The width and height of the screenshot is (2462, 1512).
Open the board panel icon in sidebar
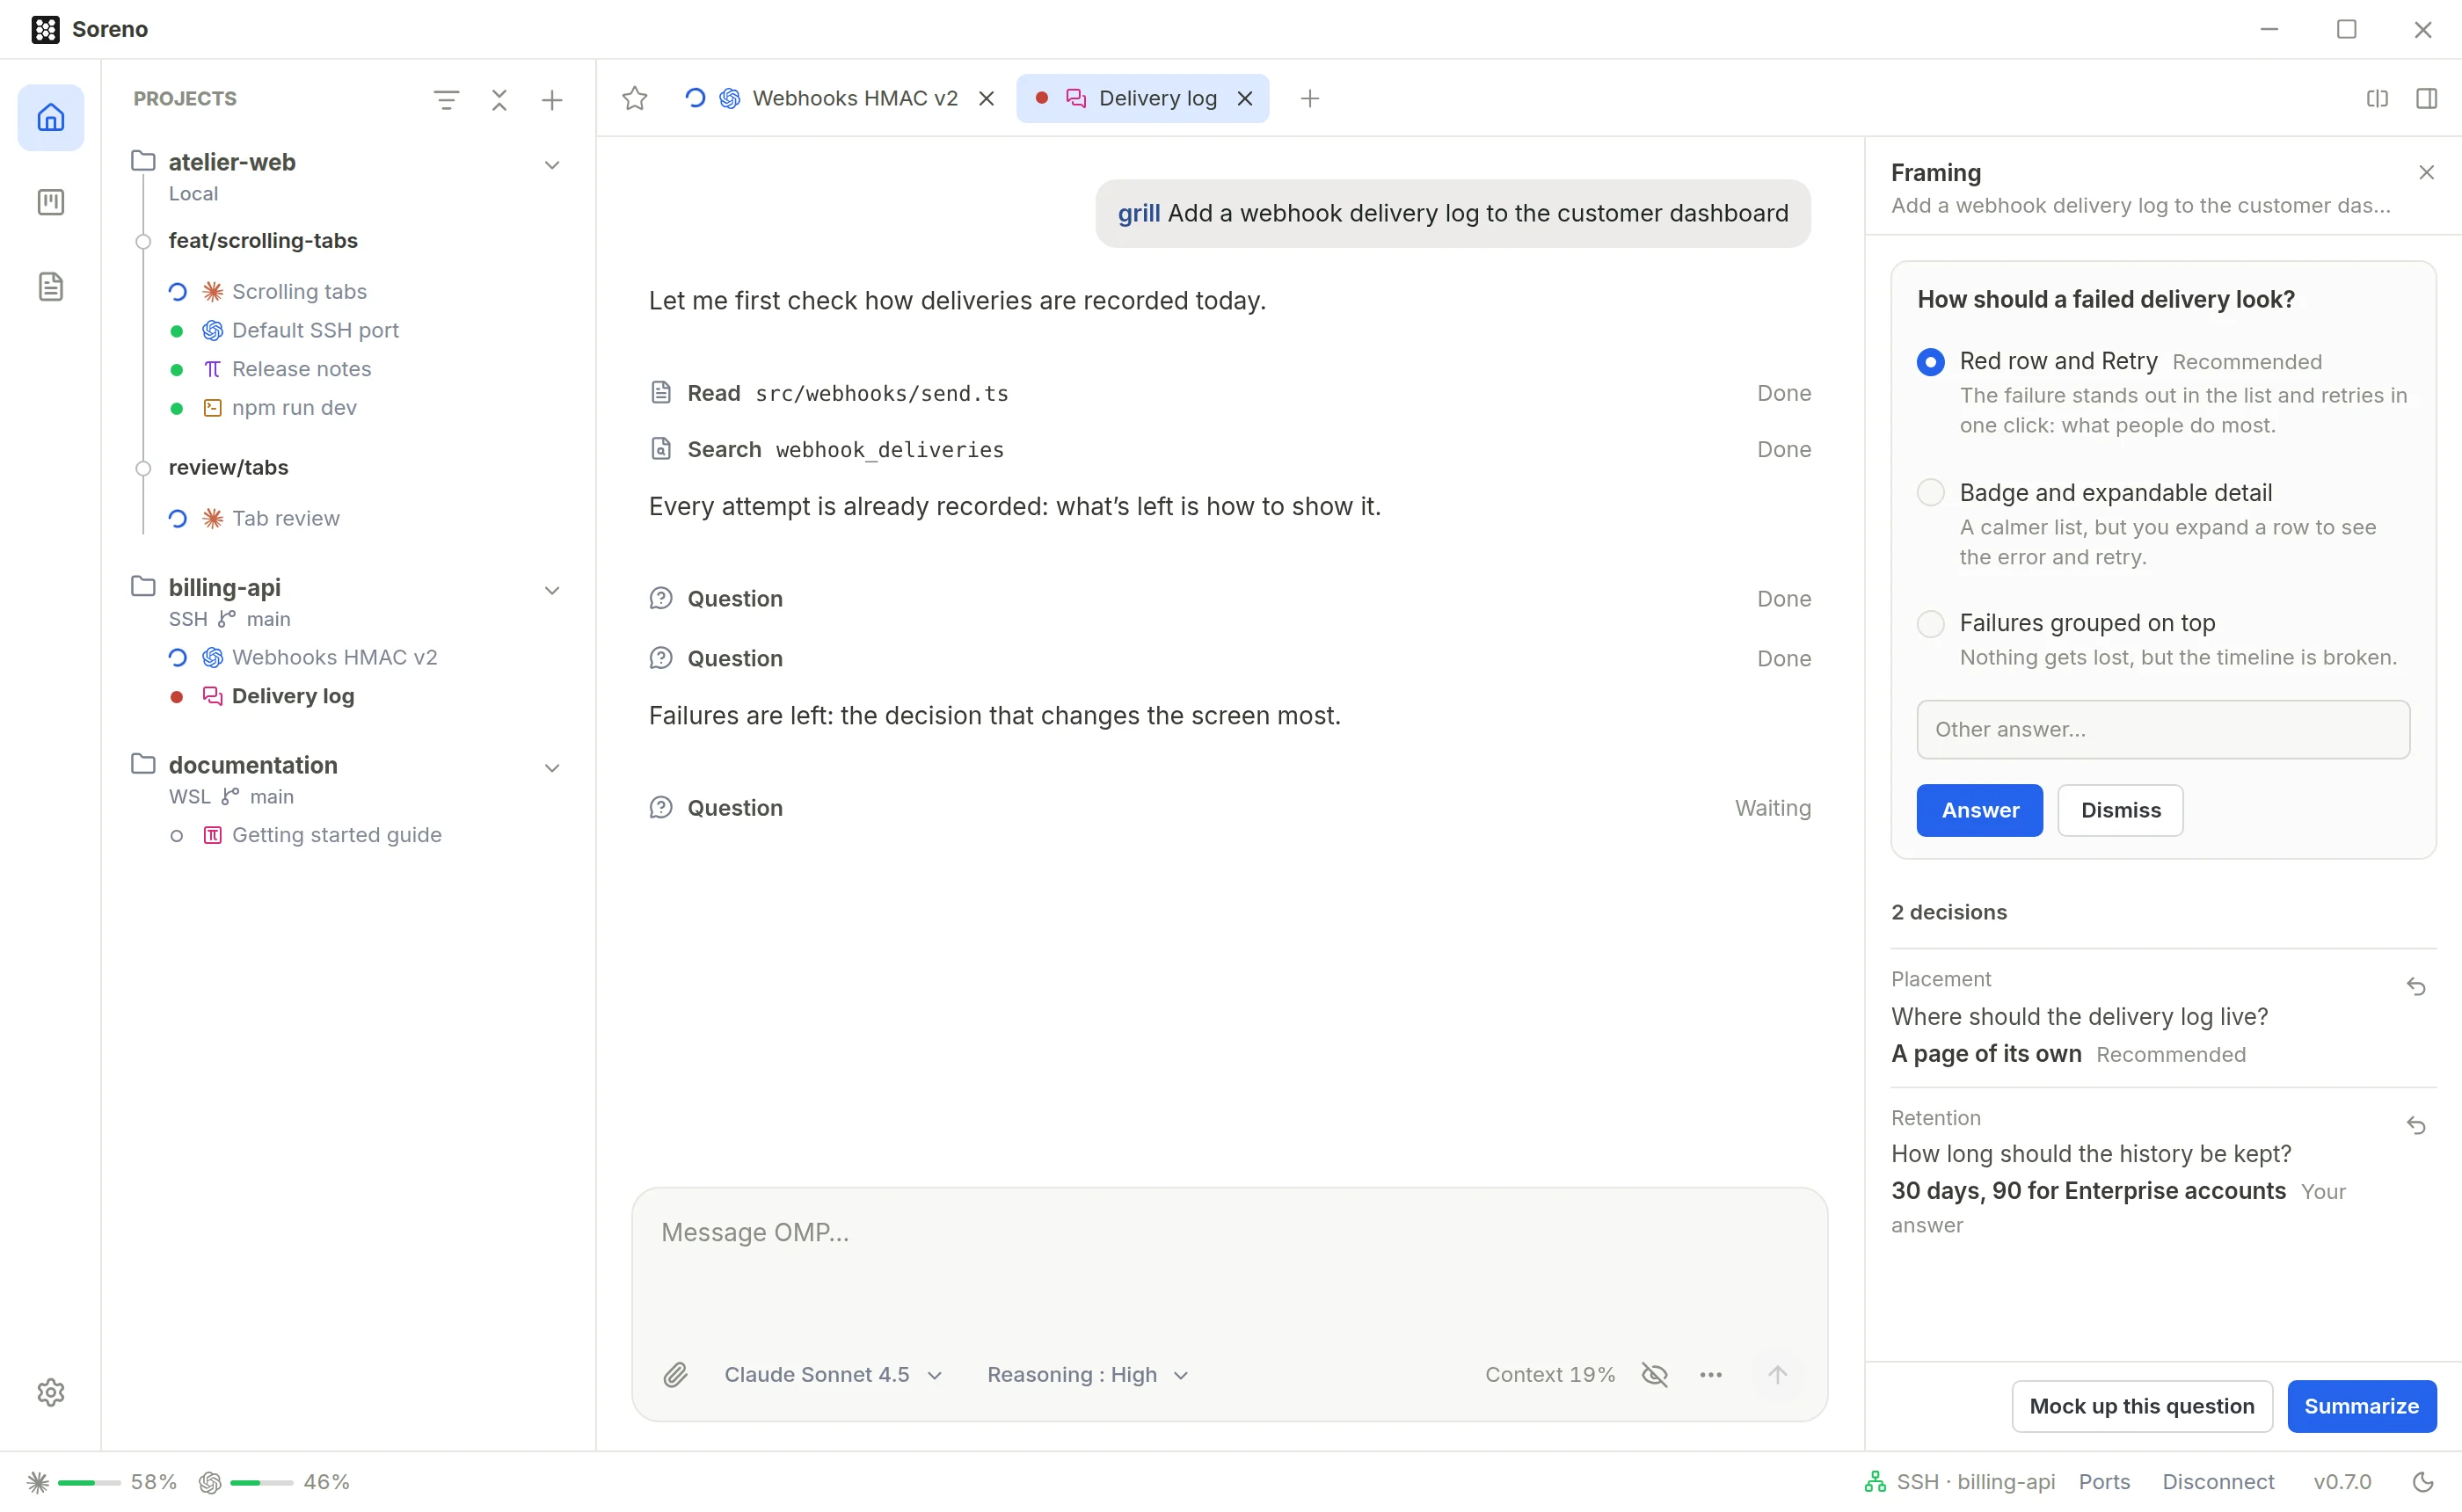coord(51,202)
